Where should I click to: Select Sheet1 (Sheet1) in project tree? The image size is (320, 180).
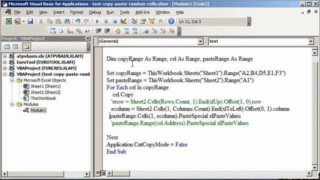(45, 86)
